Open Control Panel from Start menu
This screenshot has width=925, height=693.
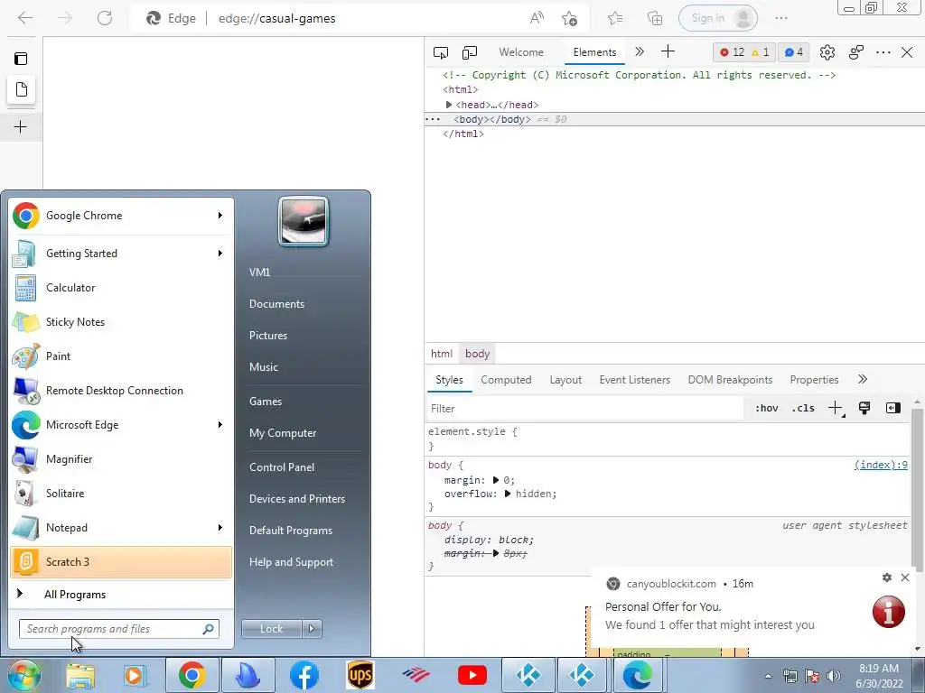click(x=282, y=467)
